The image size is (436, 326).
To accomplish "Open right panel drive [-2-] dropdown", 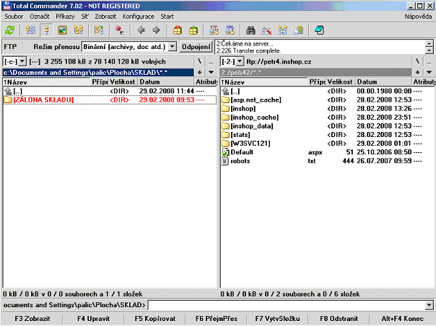I will (x=240, y=61).
